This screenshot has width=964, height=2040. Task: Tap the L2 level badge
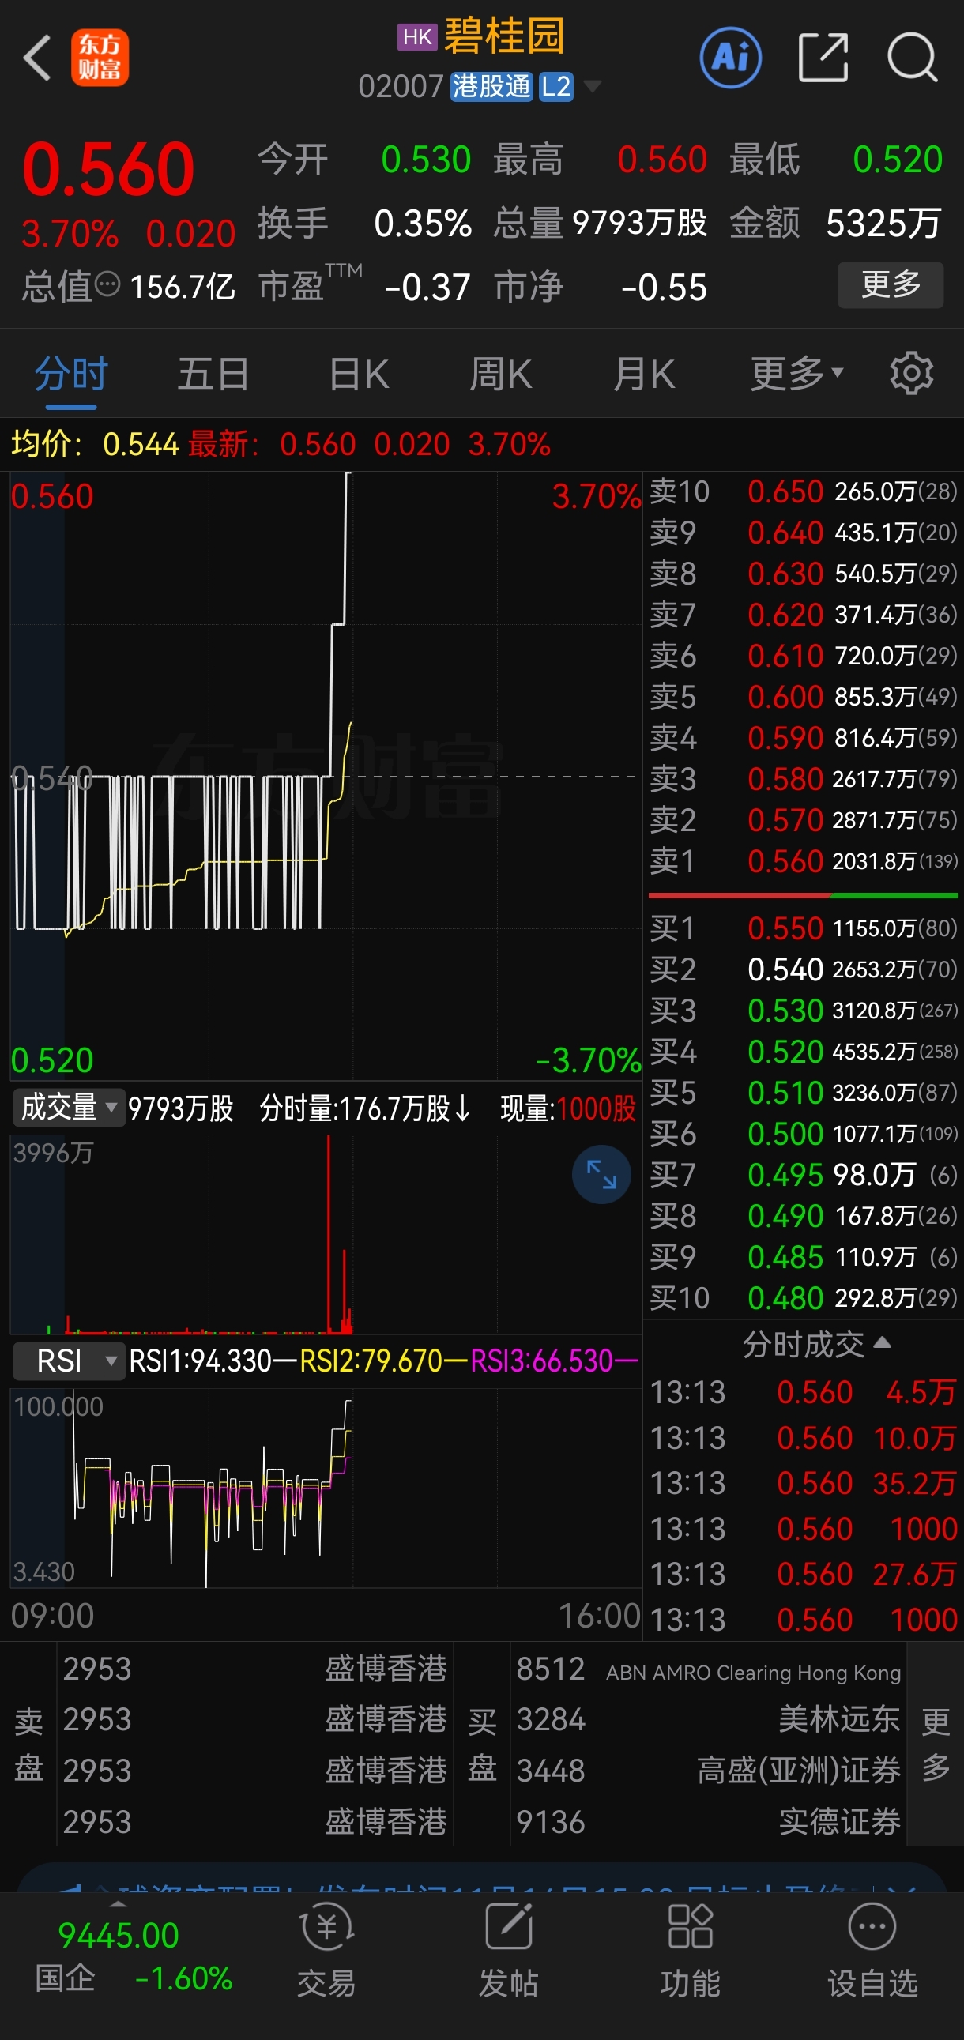pos(556,86)
